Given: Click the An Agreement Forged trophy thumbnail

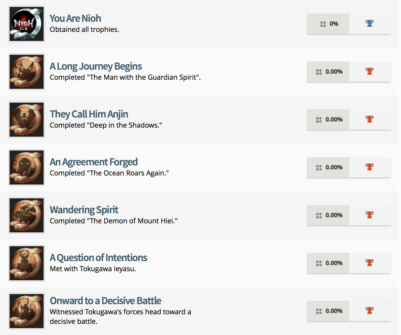Looking at the screenshot, I should (x=26, y=167).
